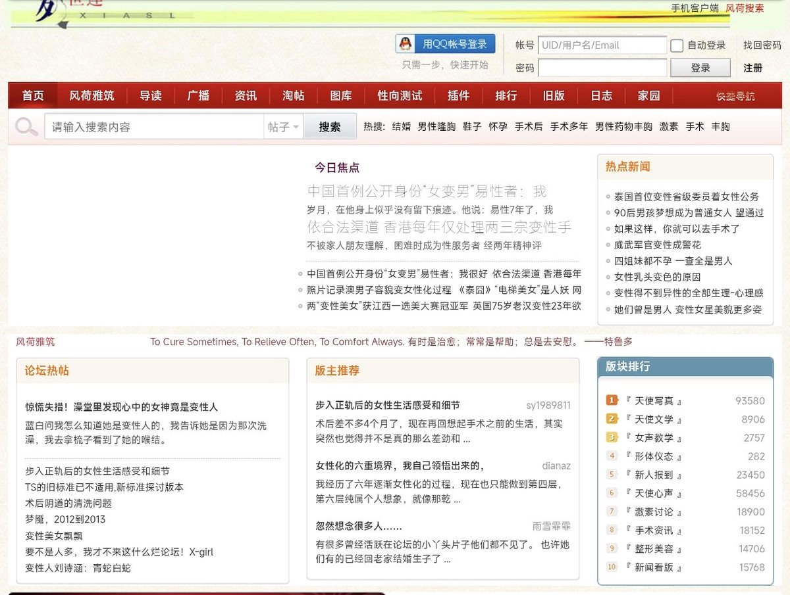Image resolution: width=790 pixels, height=595 pixels.
Task: Open news item 如果这样，你就可以去手术了
Action: [677, 229]
